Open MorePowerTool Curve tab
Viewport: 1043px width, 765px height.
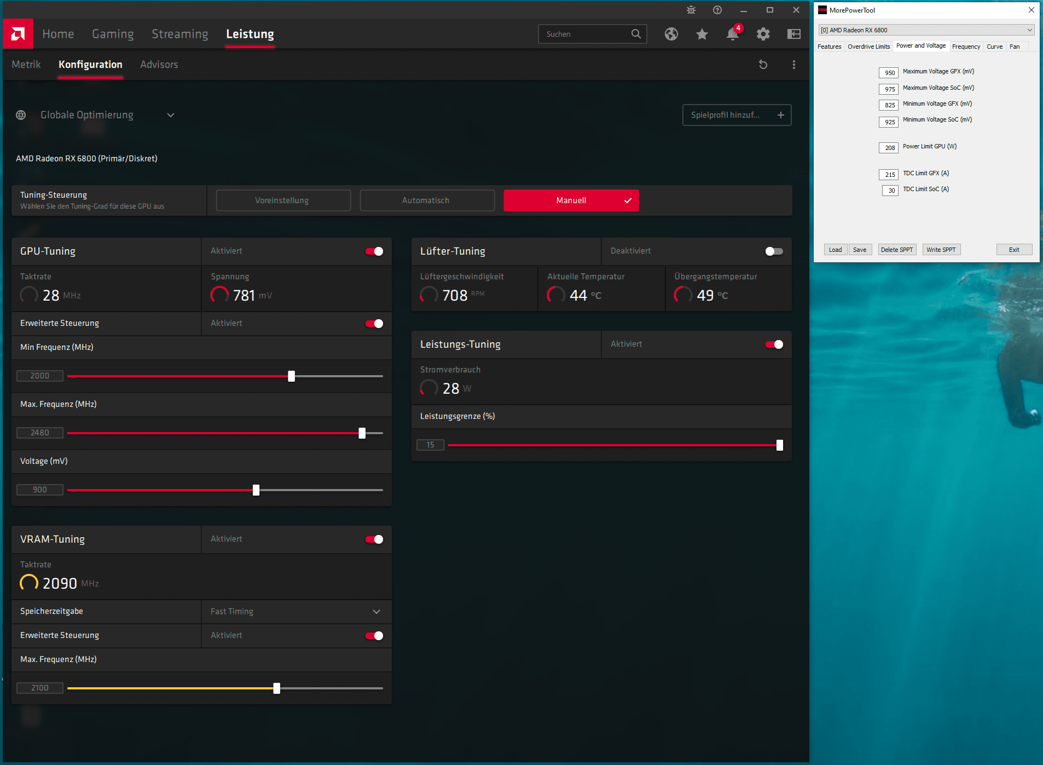[995, 47]
